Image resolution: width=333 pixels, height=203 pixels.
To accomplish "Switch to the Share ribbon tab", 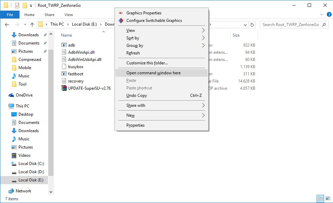I will click(49, 15).
